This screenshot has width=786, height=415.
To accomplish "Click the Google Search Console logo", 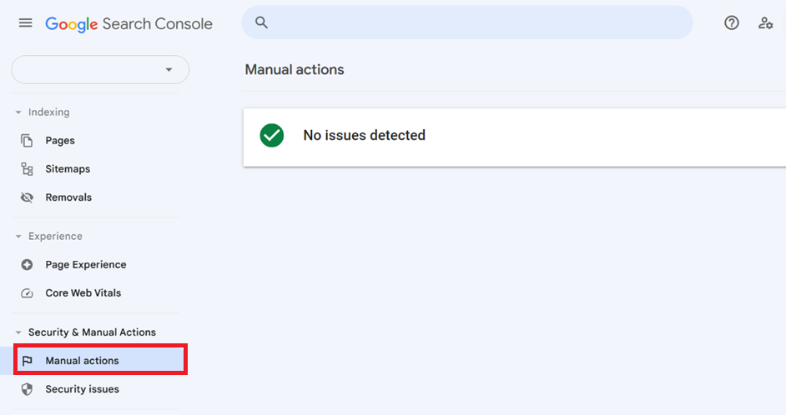I will (x=128, y=23).
